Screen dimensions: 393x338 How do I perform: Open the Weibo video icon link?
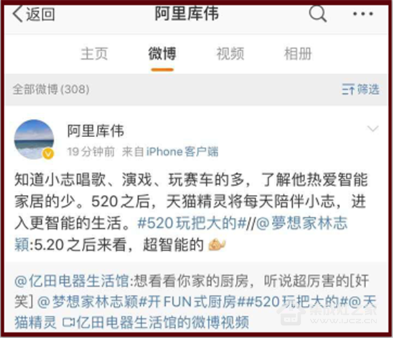click(x=68, y=322)
